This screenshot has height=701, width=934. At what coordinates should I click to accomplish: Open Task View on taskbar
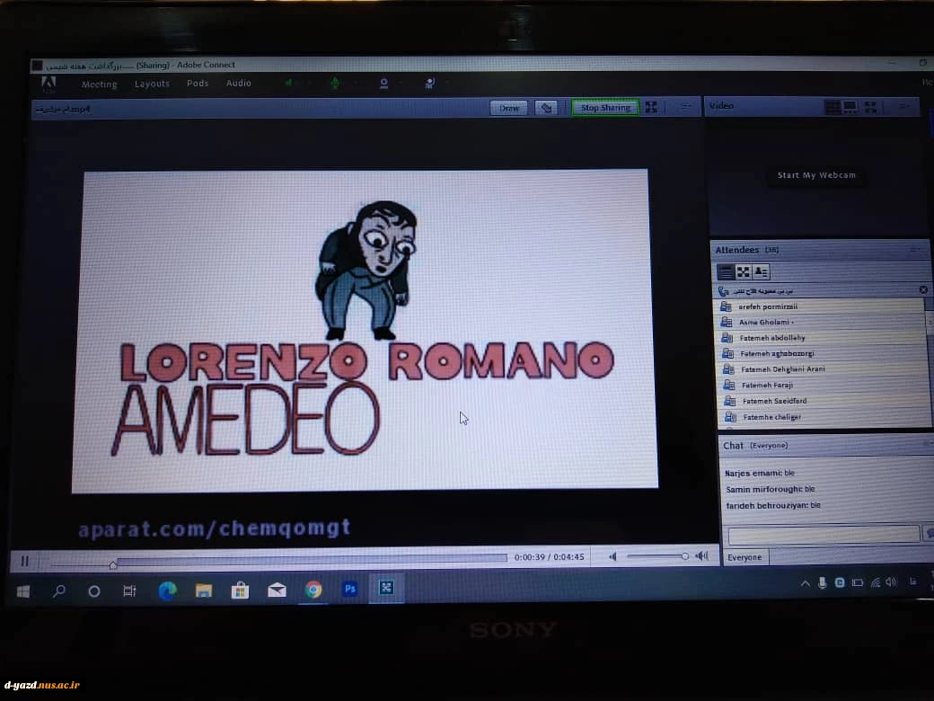(x=129, y=591)
